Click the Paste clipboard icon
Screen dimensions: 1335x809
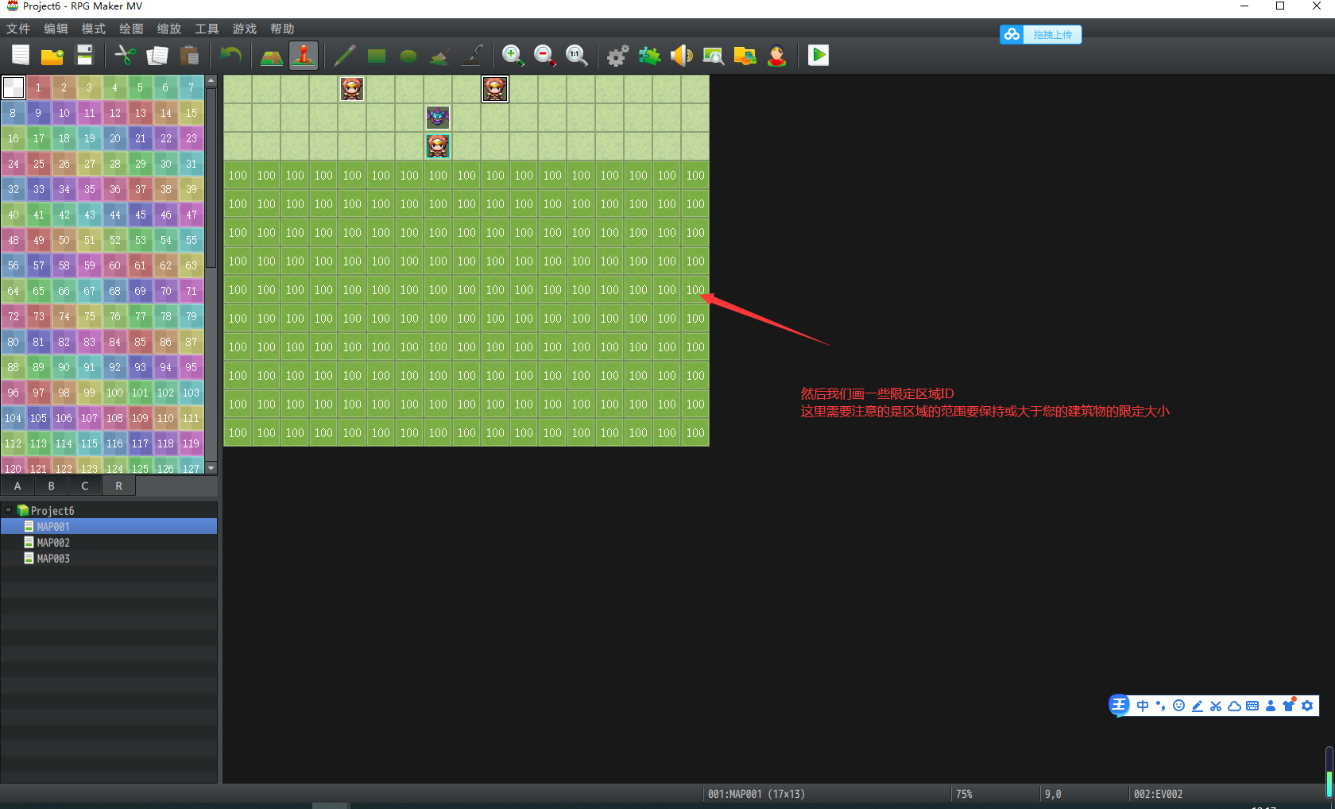point(189,56)
